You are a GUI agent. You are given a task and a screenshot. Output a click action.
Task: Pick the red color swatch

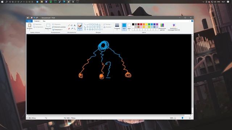141,24
